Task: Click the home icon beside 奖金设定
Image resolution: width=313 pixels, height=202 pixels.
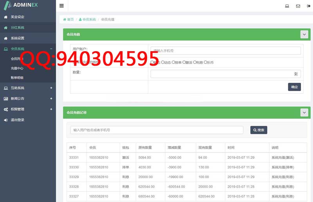Action: pyautogui.click(x=5, y=17)
